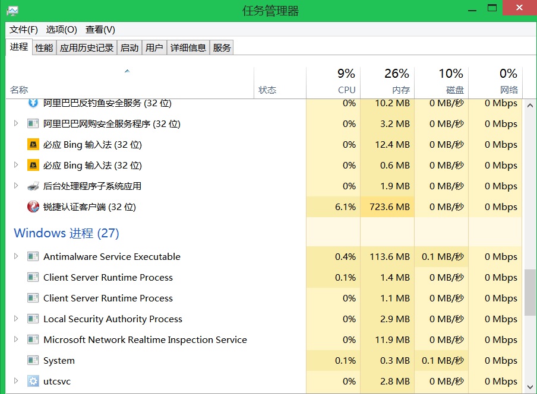Click the 阿里巴巴反钓鱼安全服务 shield icon
Screen dimensions: 537x394
tap(33, 103)
